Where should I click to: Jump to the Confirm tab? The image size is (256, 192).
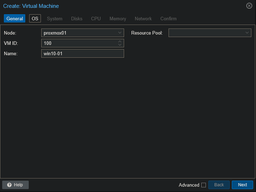pos(168,19)
